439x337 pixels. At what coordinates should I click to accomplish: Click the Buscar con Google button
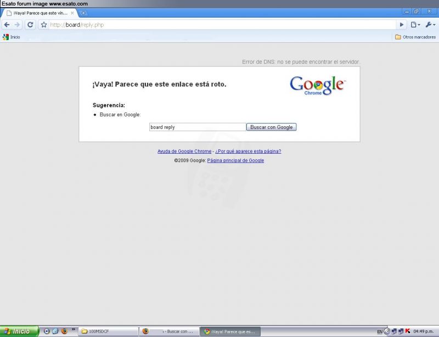click(271, 127)
